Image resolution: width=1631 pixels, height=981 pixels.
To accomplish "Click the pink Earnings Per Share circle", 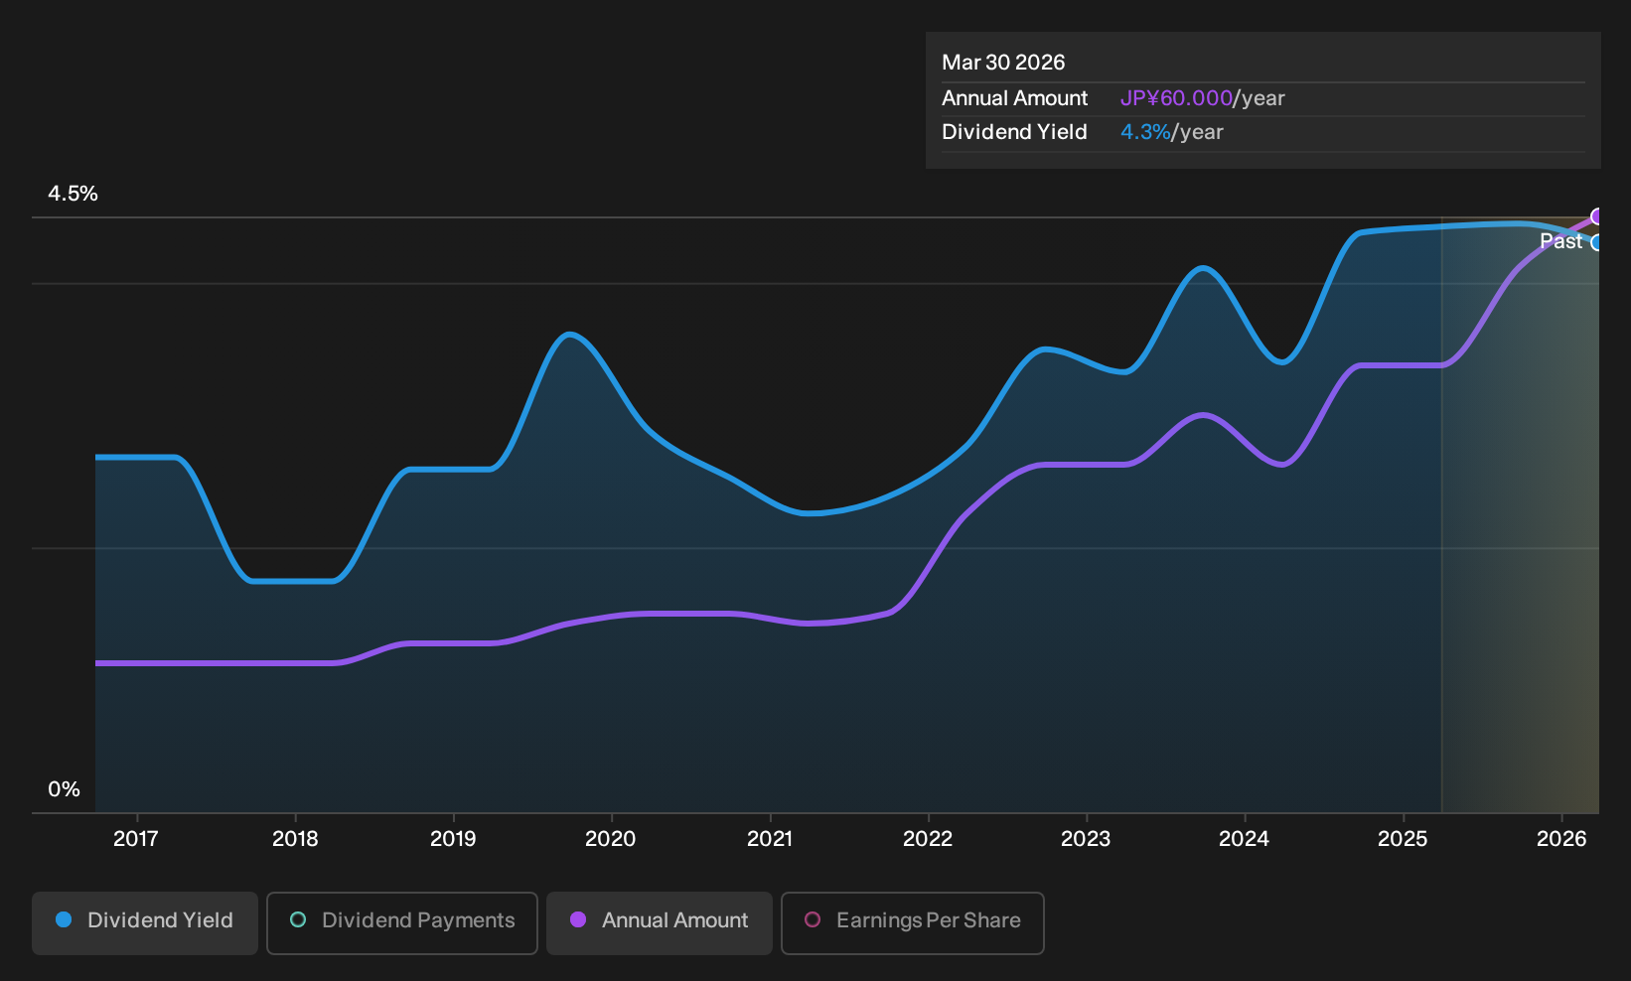I will coord(813,920).
